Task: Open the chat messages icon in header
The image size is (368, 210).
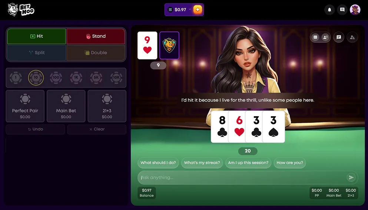Action: 342,10
